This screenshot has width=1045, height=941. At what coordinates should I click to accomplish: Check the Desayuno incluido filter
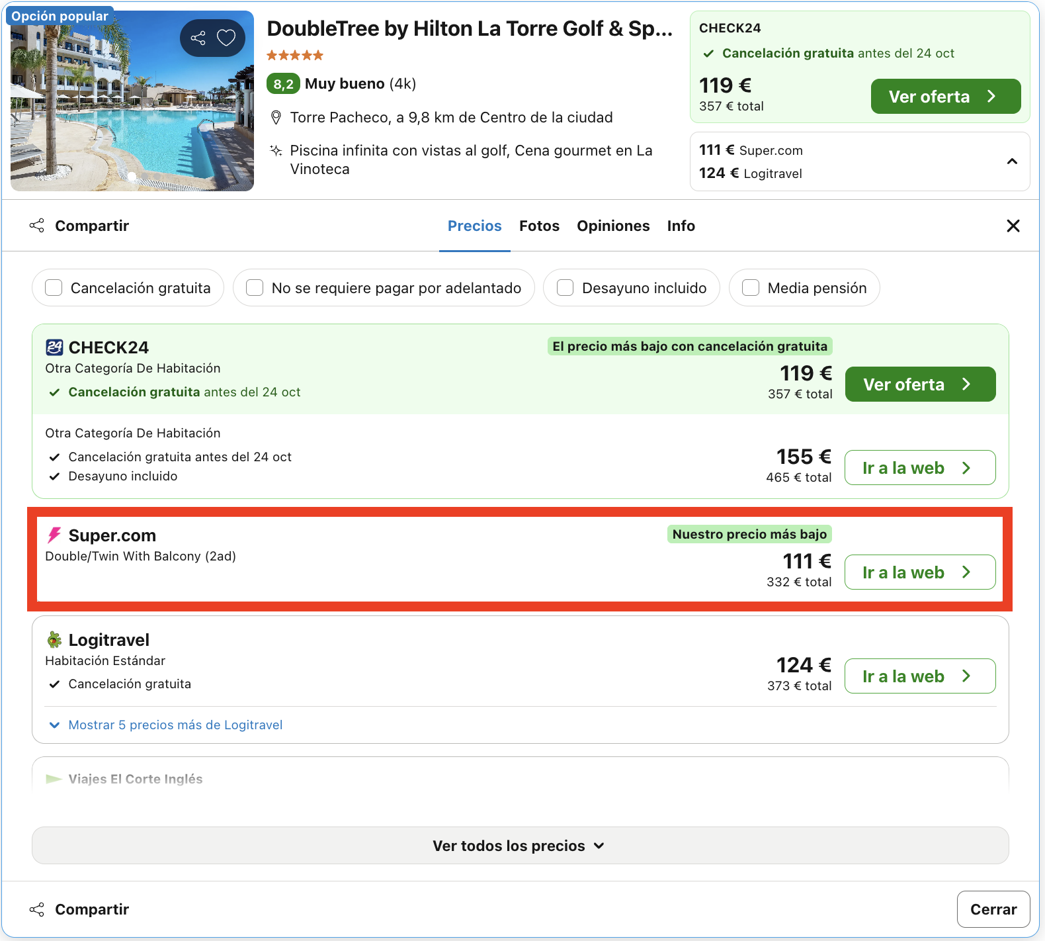(x=565, y=288)
